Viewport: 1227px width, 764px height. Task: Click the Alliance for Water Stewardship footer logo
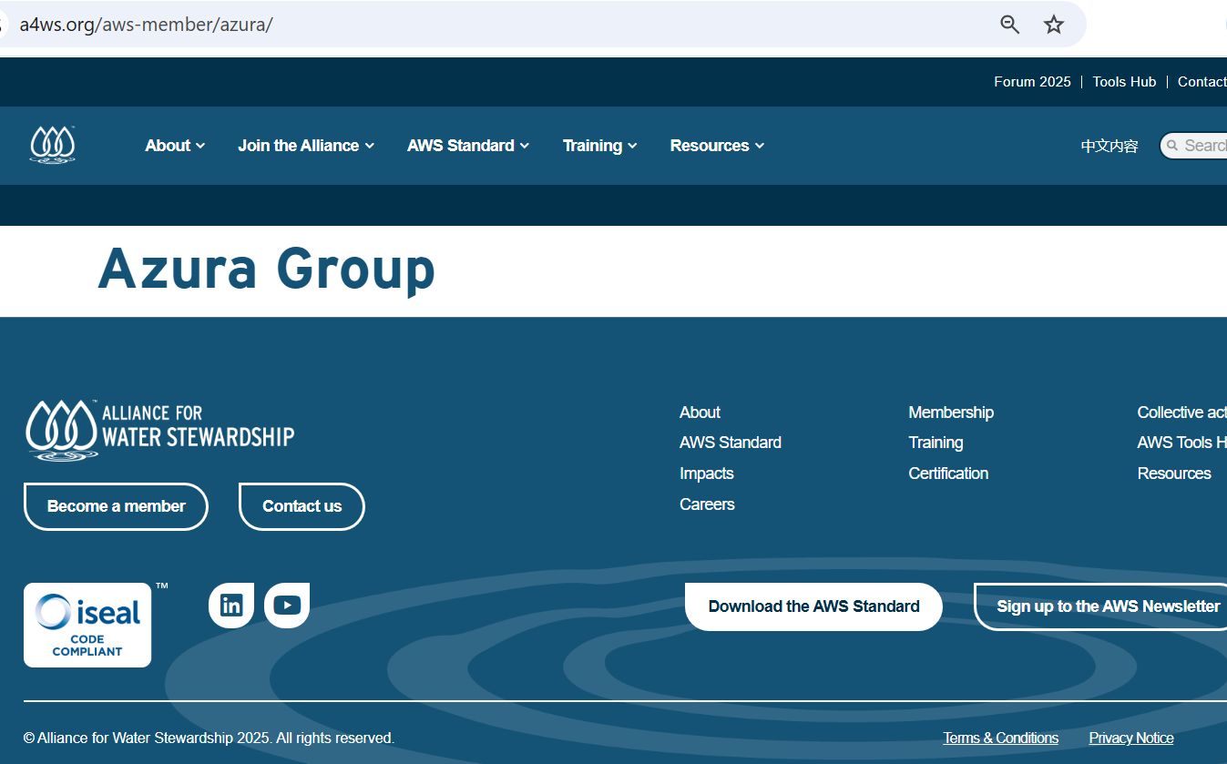[x=160, y=430]
